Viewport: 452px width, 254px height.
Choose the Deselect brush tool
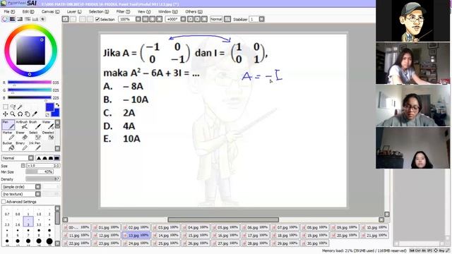pos(48,135)
